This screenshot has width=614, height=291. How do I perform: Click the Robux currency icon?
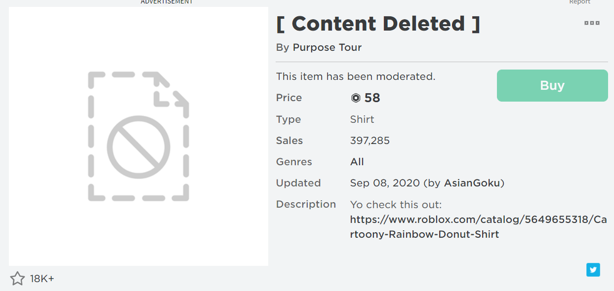tap(356, 98)
